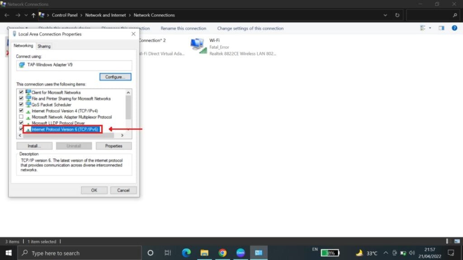This screenshot has height=260, width=463.
Task: Open the recent locations dropdown arrow
Action: [x=26, y=15]
